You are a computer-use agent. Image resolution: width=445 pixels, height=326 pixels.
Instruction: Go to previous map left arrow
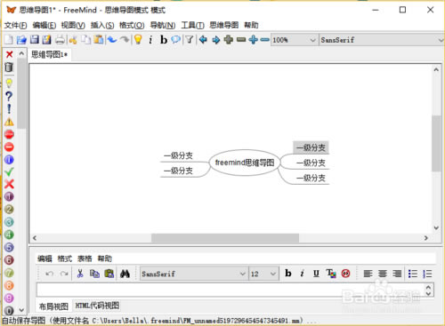[203, 40]
